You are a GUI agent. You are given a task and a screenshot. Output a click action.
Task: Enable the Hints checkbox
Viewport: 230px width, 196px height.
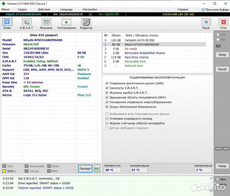click(218, 185)
